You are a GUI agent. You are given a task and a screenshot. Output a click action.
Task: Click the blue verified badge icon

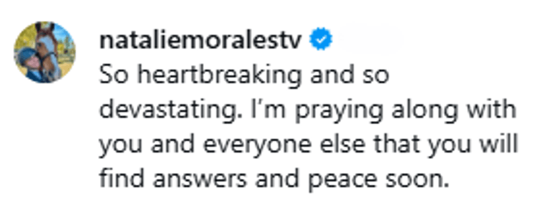click(x=320, y=39)
